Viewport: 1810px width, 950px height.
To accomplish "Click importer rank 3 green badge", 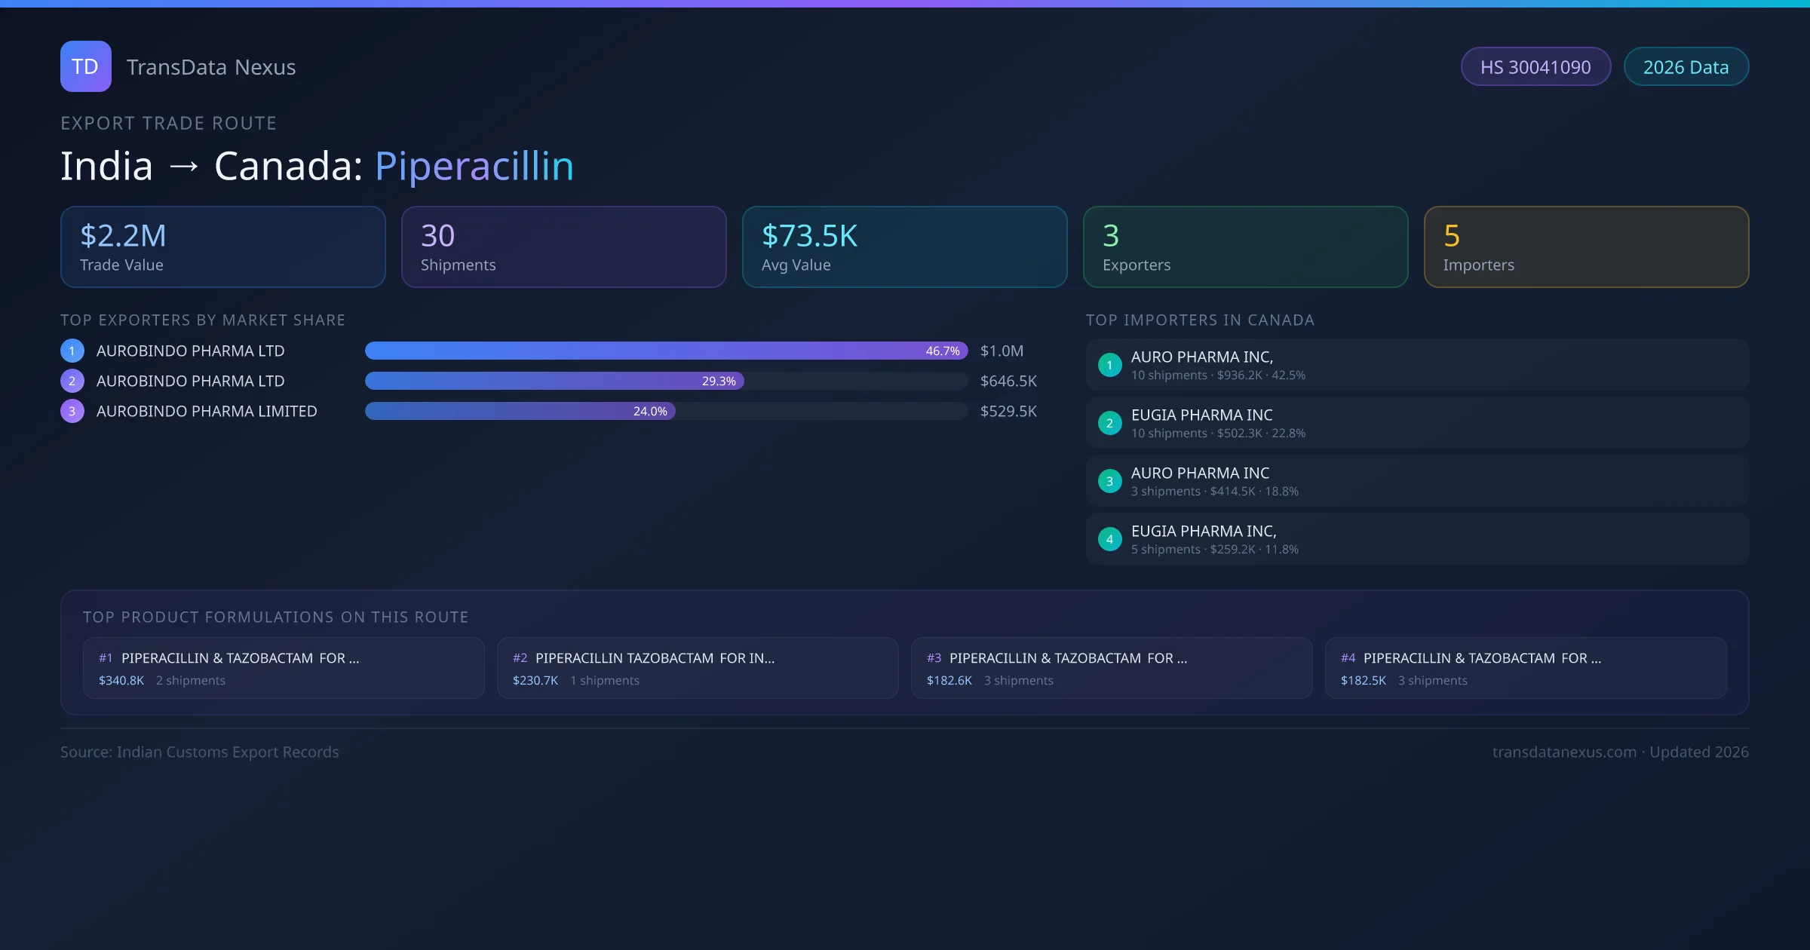I will point(1109,481).
